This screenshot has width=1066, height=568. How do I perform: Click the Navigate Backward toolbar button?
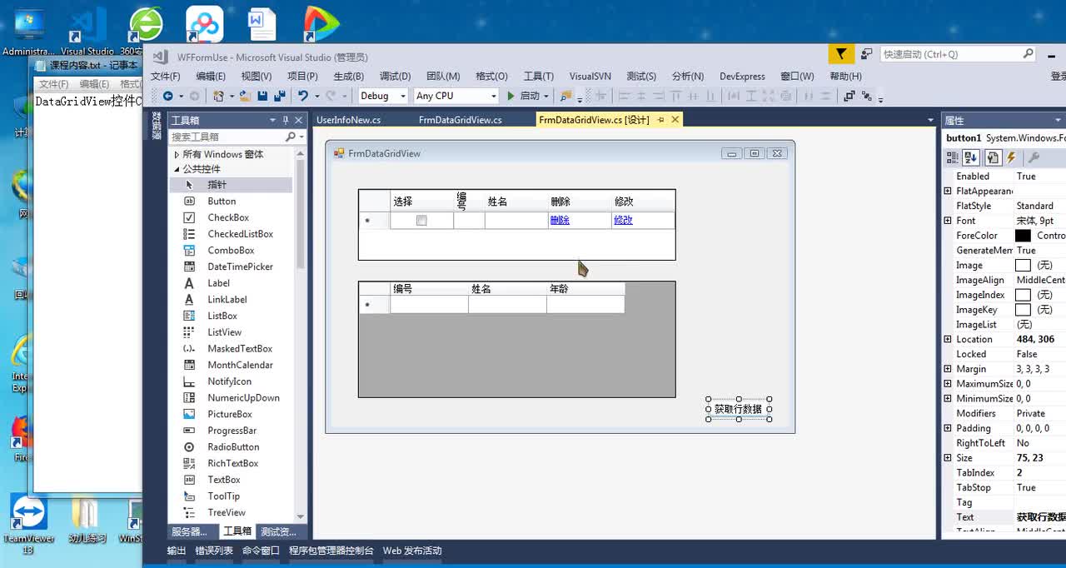point(167,96)
